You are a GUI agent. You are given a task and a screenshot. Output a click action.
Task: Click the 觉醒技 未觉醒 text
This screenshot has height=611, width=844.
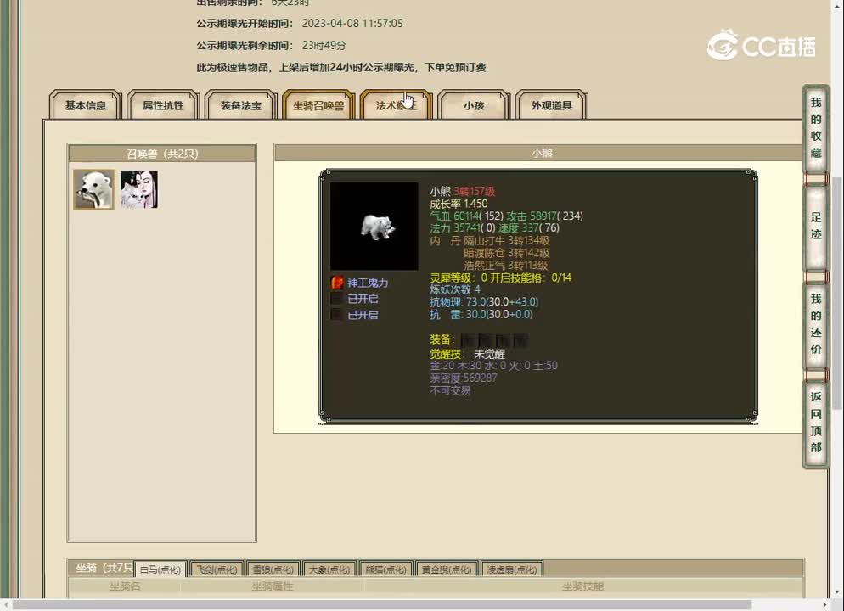tap(467, 354)
